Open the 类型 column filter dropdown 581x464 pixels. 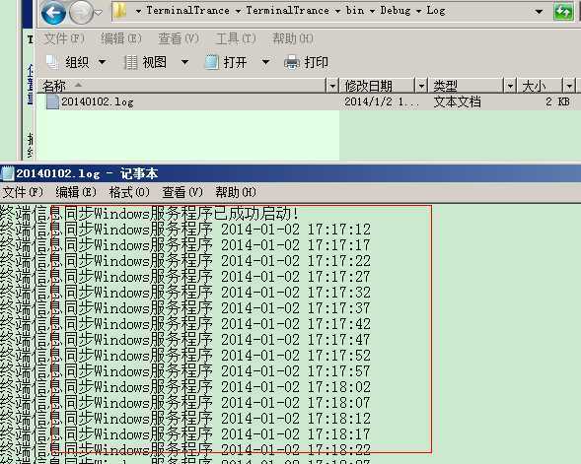coord(510,87)
